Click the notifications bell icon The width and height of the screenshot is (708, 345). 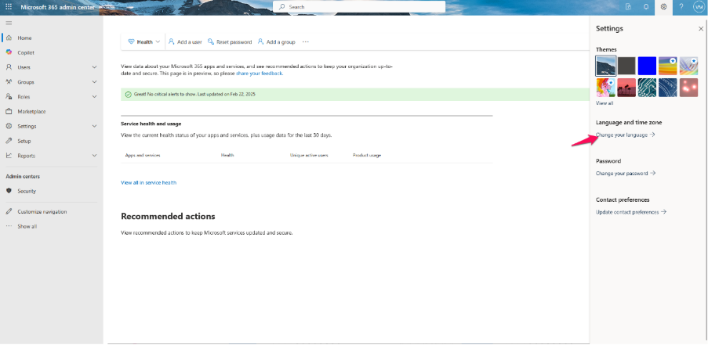click(x=645, y=6)
